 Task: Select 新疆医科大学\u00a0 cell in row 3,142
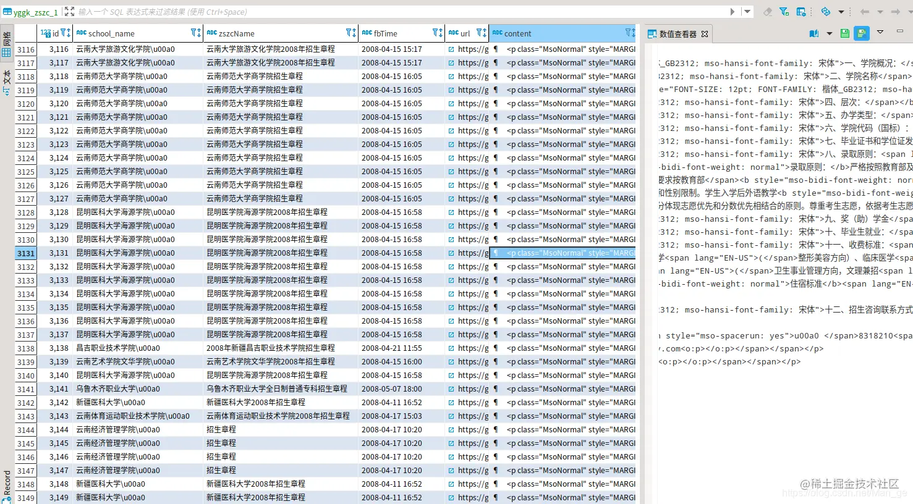click(138, 403)
